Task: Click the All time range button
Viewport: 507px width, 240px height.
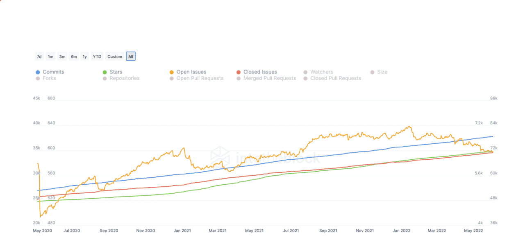Action: tap(130, 57)
